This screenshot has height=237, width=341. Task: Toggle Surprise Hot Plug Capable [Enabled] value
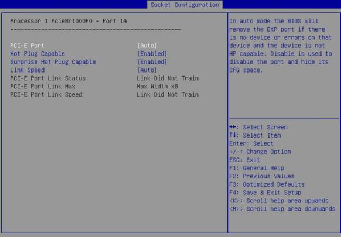pos(152,62)
